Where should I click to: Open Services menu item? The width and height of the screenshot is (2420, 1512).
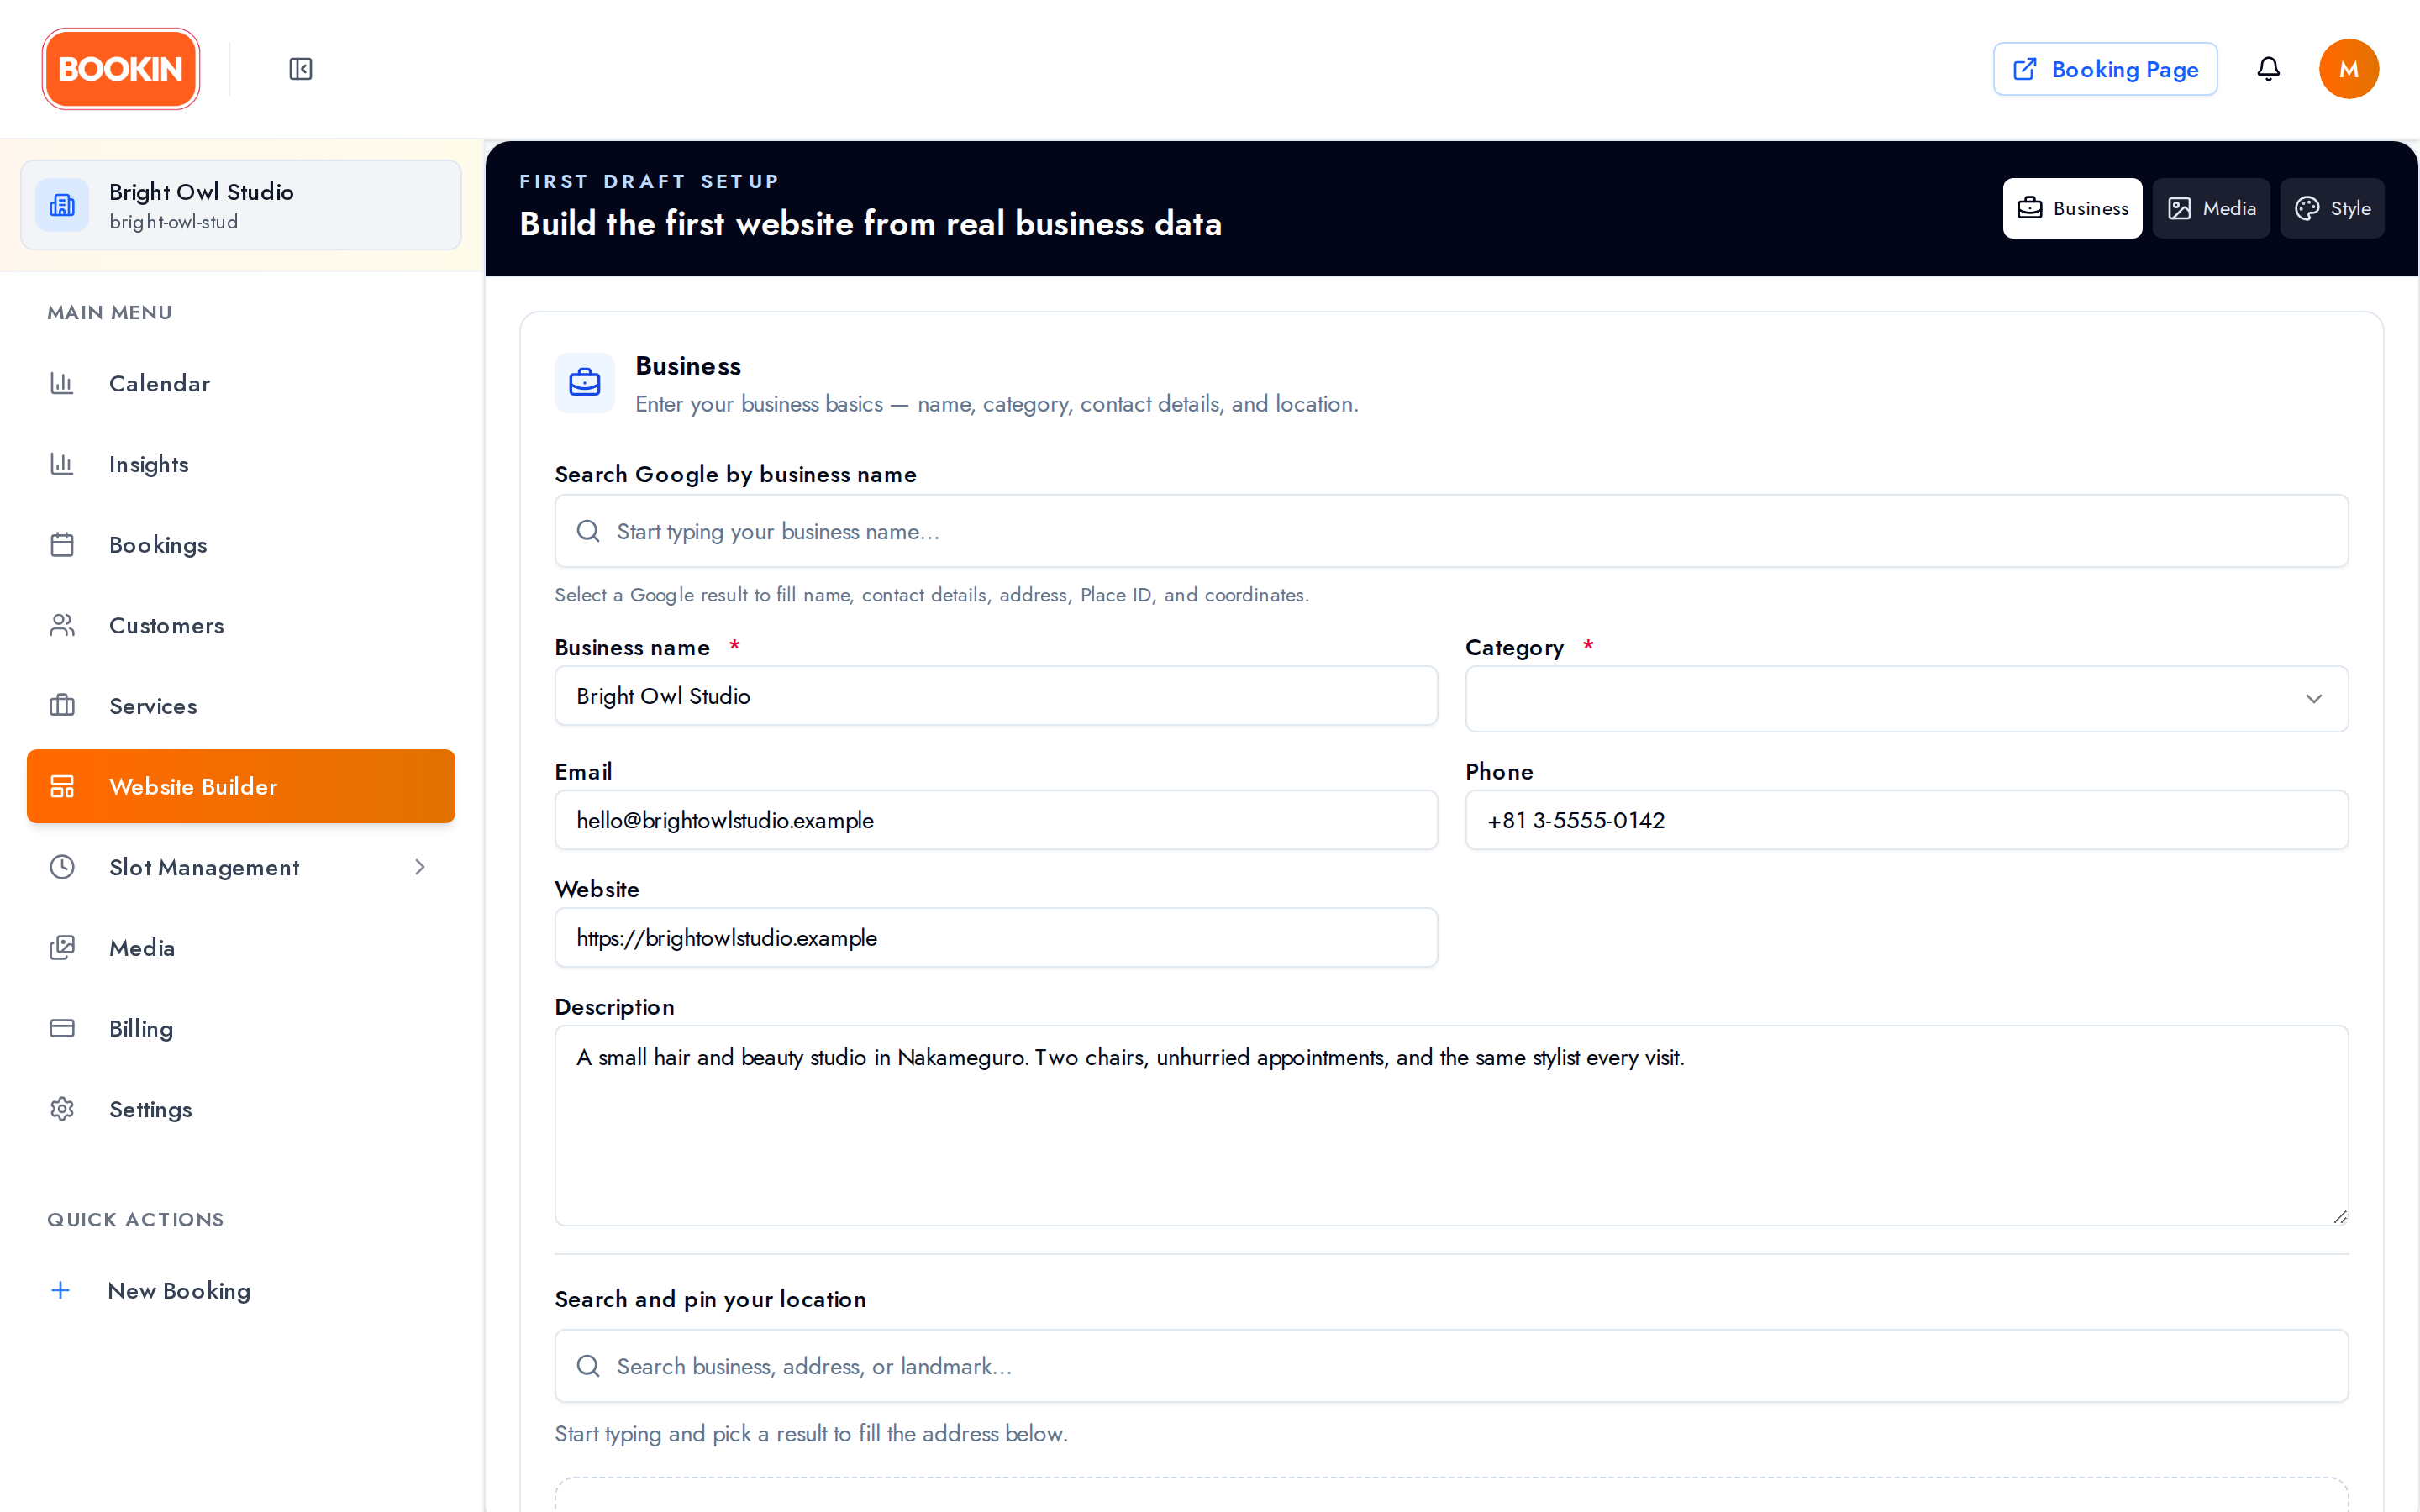[x=241, y=706]
